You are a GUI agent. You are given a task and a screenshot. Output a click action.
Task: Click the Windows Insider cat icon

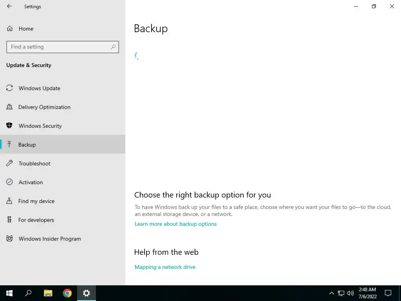point(9,239)
